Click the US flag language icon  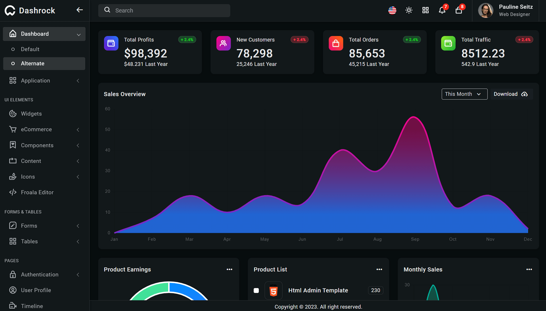pos(392,10)
